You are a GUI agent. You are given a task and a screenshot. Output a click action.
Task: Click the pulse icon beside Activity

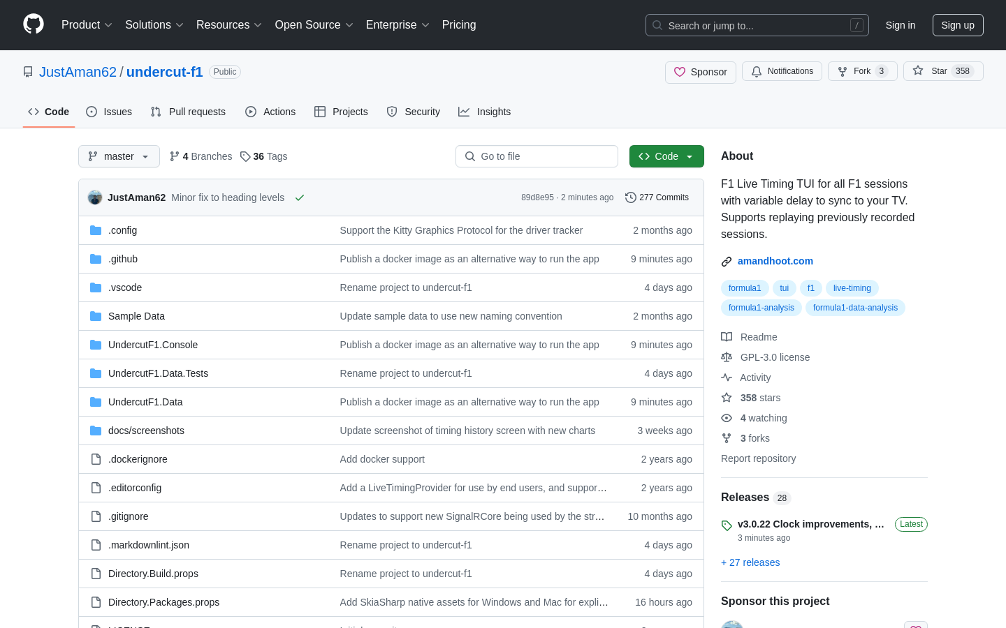pos(727,377)
